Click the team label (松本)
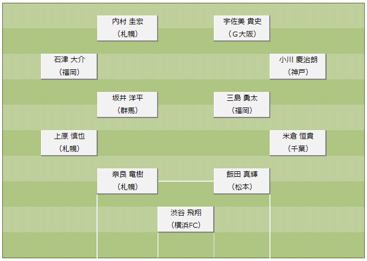The image size is (367, 261). click(x=242, y=187)
